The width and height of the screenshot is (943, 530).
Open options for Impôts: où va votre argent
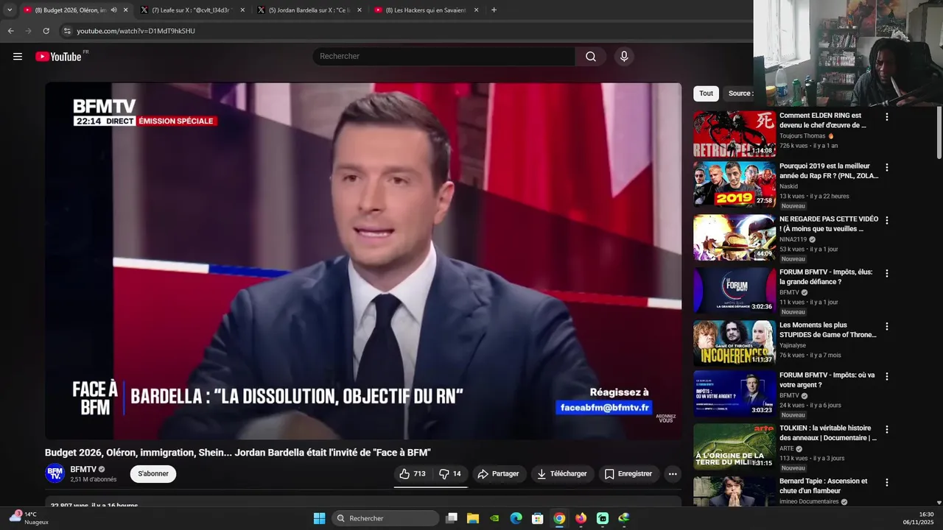pyautogui.click(x=887, y=377)
